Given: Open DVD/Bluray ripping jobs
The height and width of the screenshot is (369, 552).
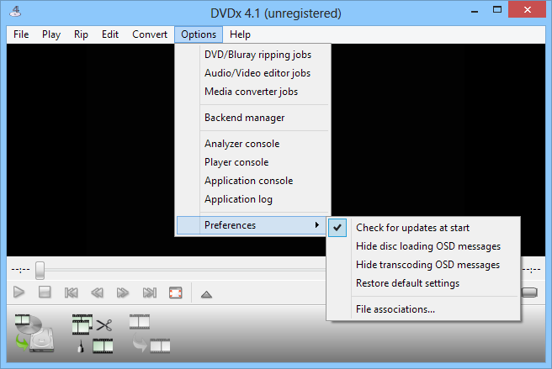Looking at the screenshot, I should [252, 55].
